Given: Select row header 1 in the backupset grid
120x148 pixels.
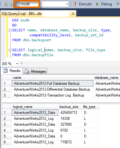Looking at the screenshot, I should [x=7, y=83].
